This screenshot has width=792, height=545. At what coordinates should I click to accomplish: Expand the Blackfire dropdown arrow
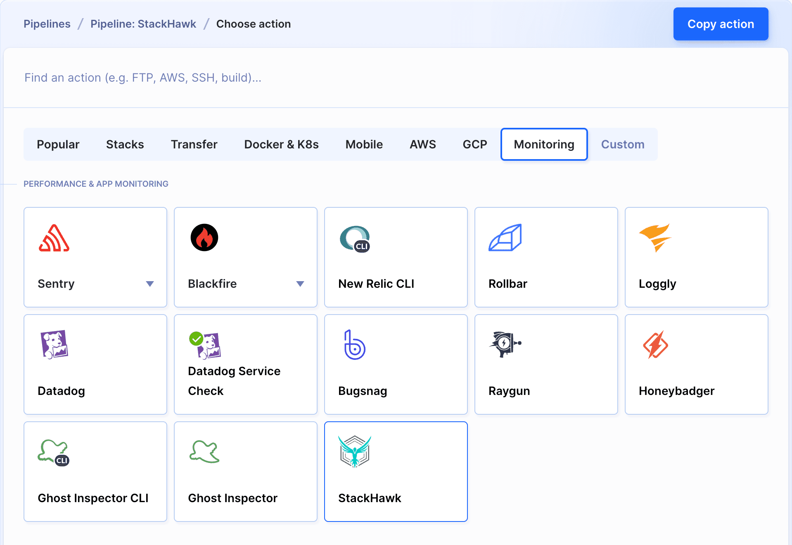coord(300,284)
